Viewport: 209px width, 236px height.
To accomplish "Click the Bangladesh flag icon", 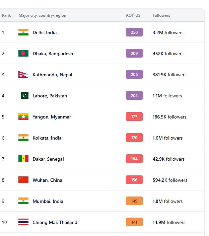I will pos(23,54).
